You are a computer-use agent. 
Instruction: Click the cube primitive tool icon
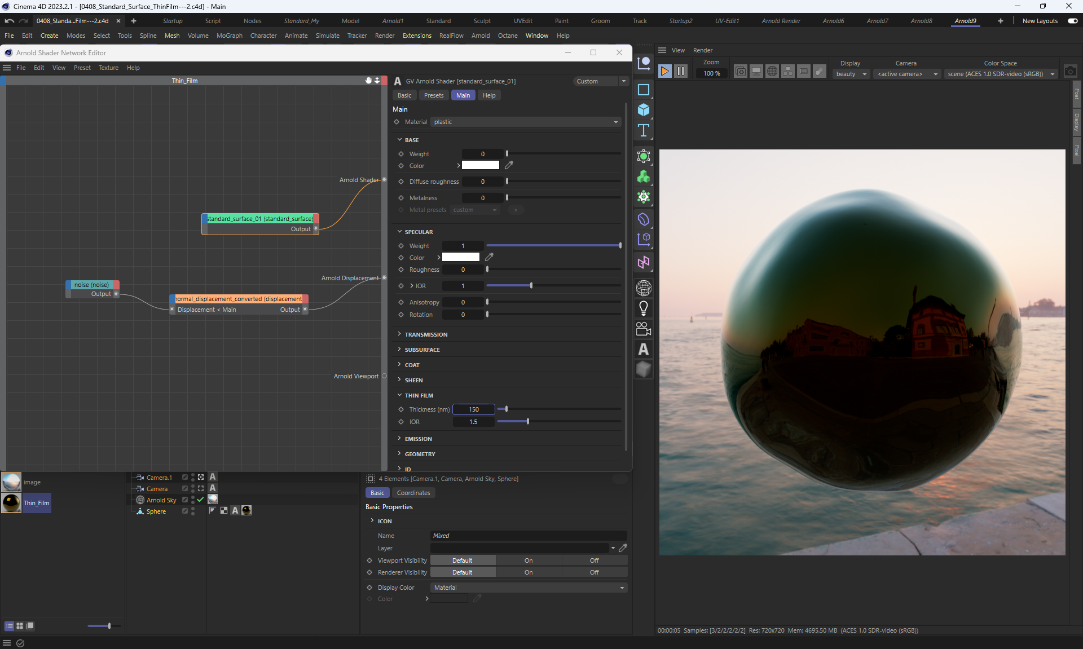click(x=644, y=110)
